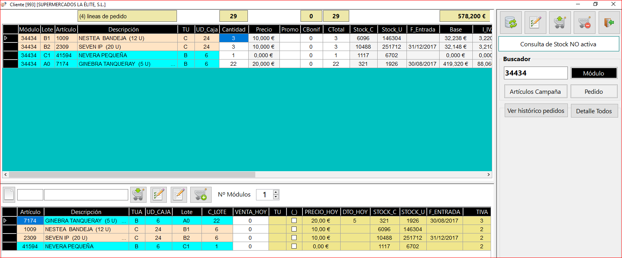Click the black Módulo button

point(594,73)
